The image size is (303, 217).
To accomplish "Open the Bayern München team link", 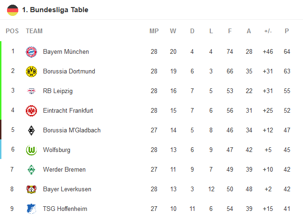I will (66, 51).
